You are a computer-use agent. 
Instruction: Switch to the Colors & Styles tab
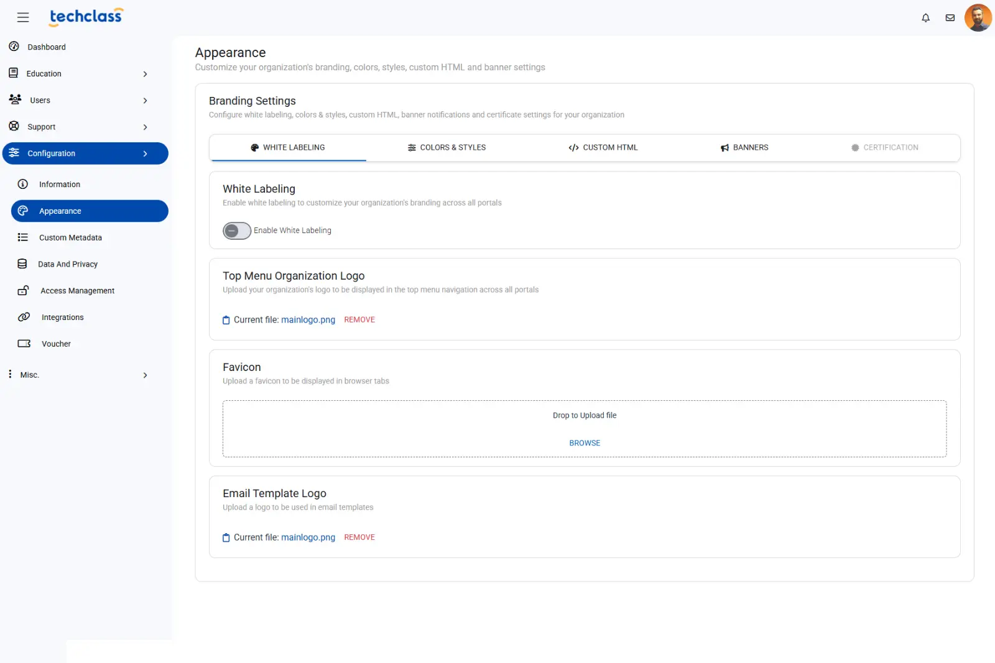pyautogui.click(x=447, y=148)
